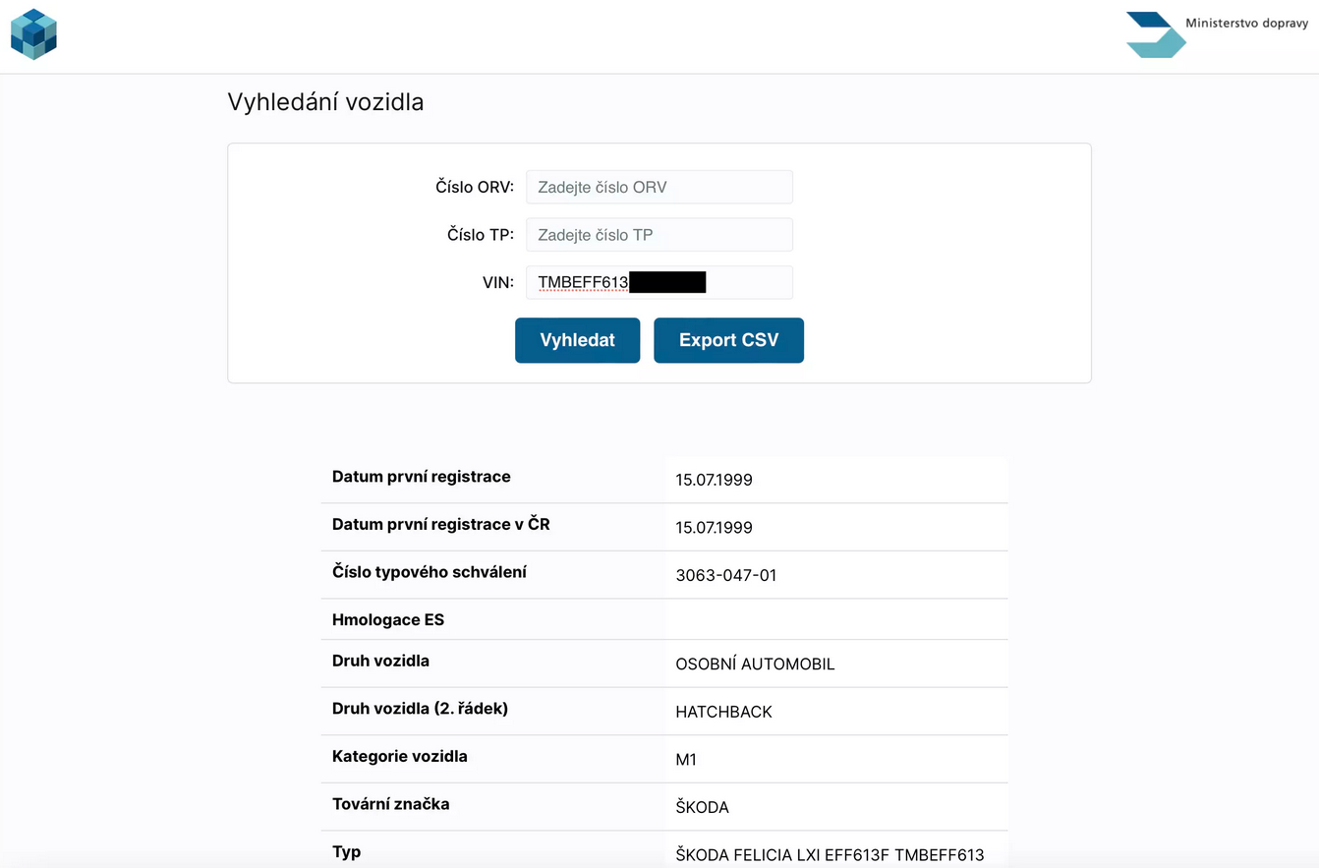Click the empty Hmologace ES value cell
The image size is (1319, 868).
tap(836, 619)
